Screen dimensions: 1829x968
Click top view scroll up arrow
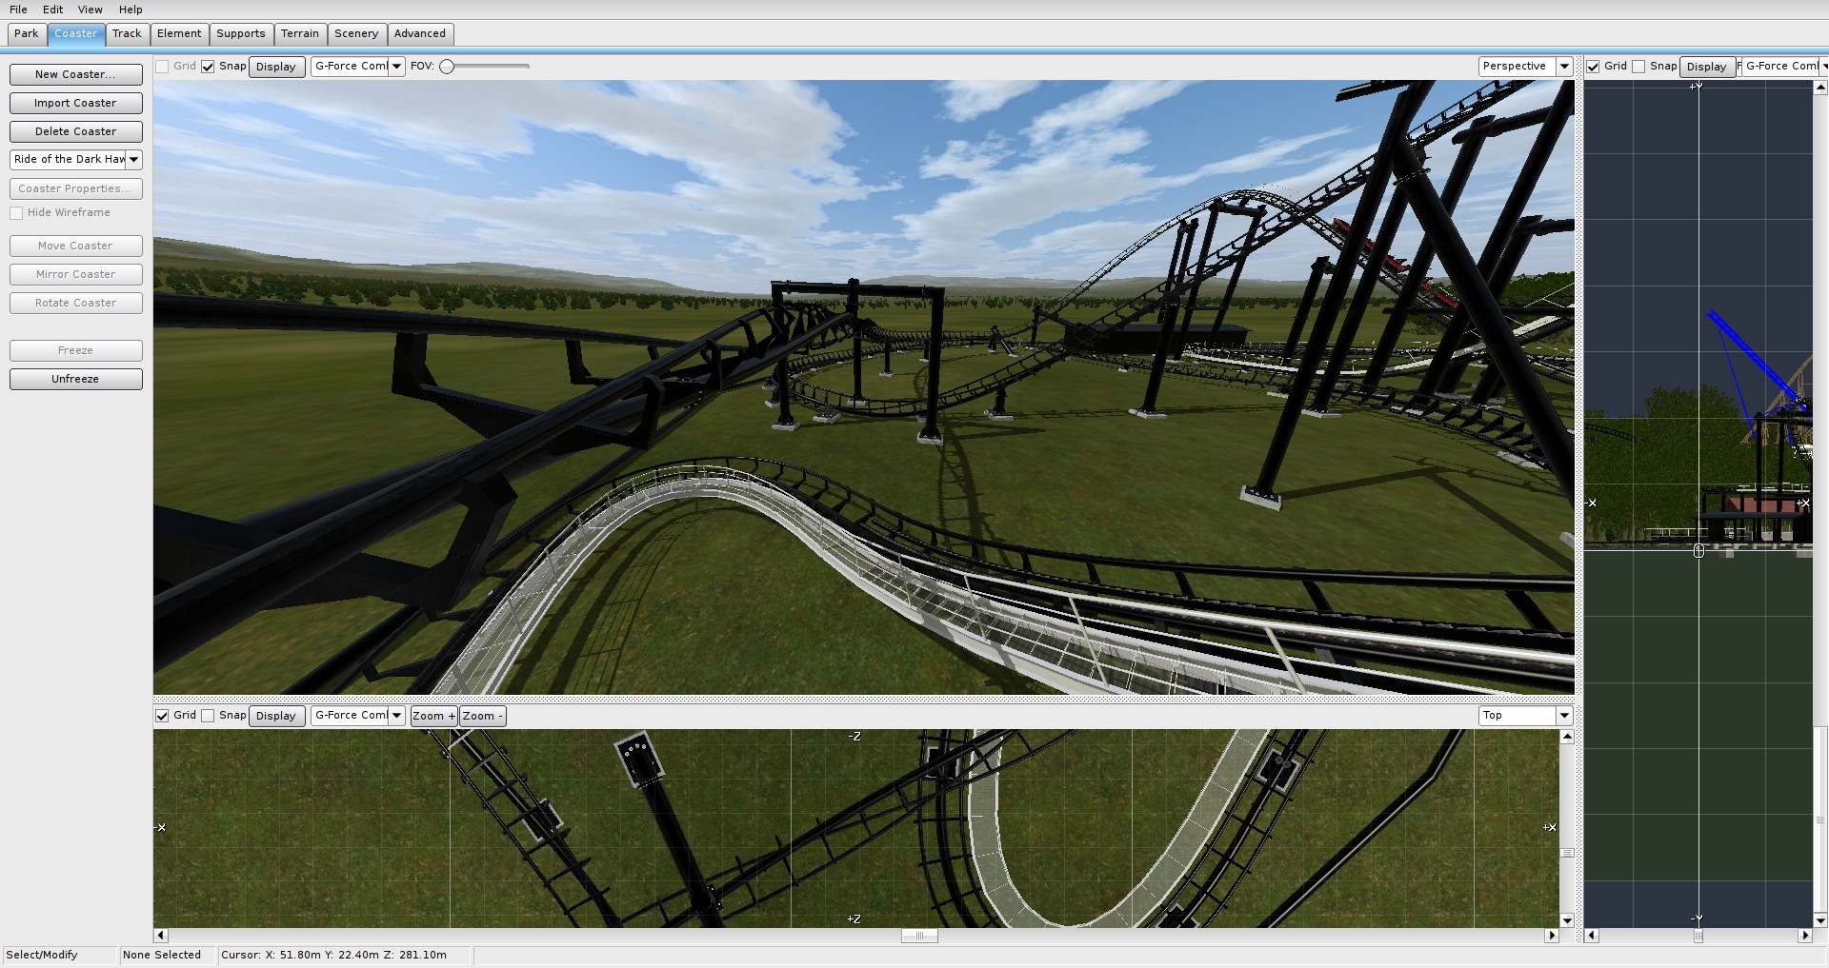(x=1567, y=737)
